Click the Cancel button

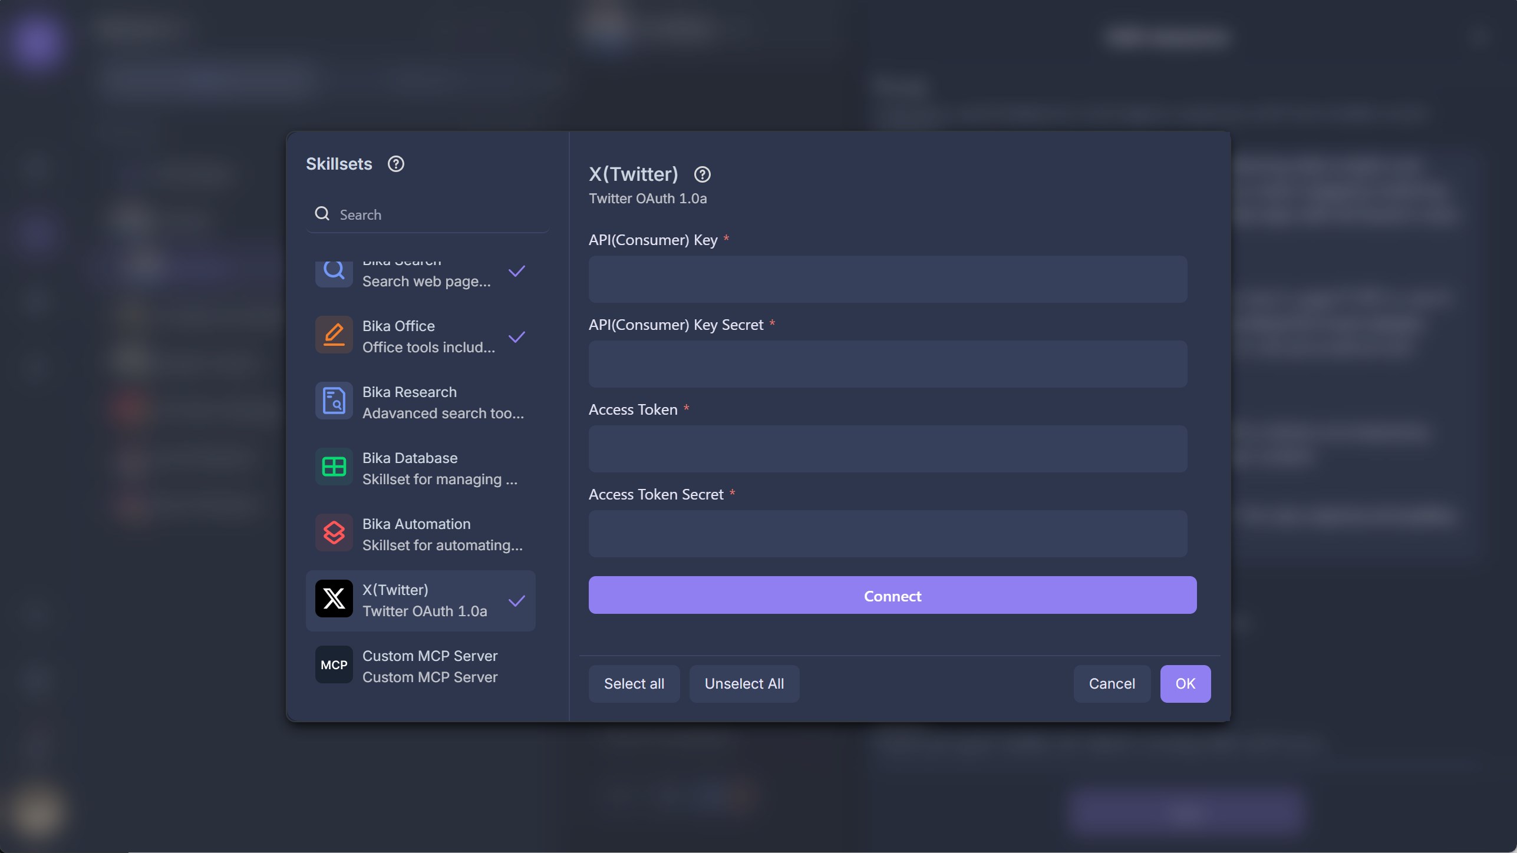(x=1112, y=684)
